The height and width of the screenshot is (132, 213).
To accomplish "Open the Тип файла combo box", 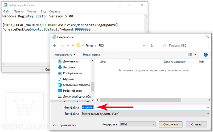I will coord(145,114).
